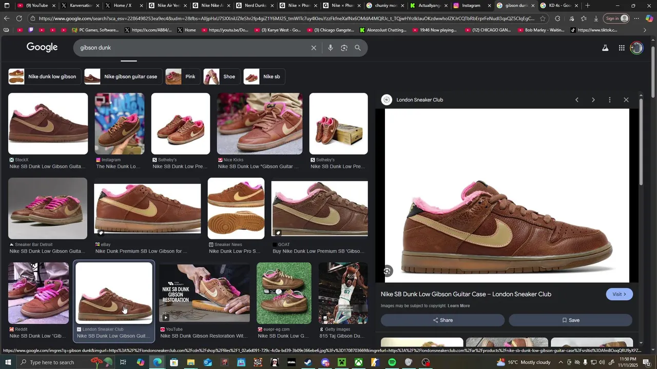Open GOAT Nike Dunk image result
The width and height of the screenshot is (657, 369).
(x=320, y=208)
